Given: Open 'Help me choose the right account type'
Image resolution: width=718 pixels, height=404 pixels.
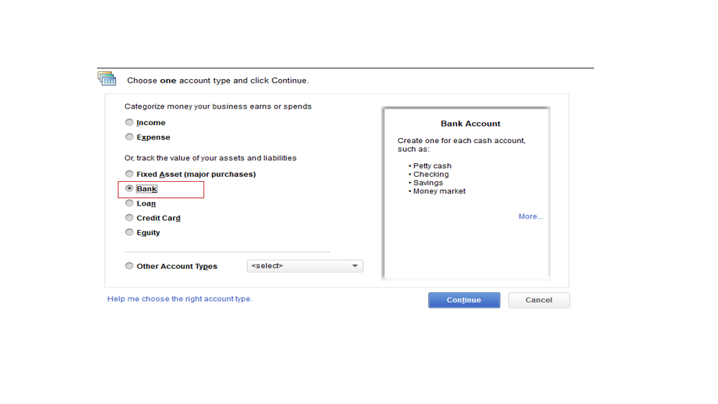Looking at the screenshot, I should [180, 299].
